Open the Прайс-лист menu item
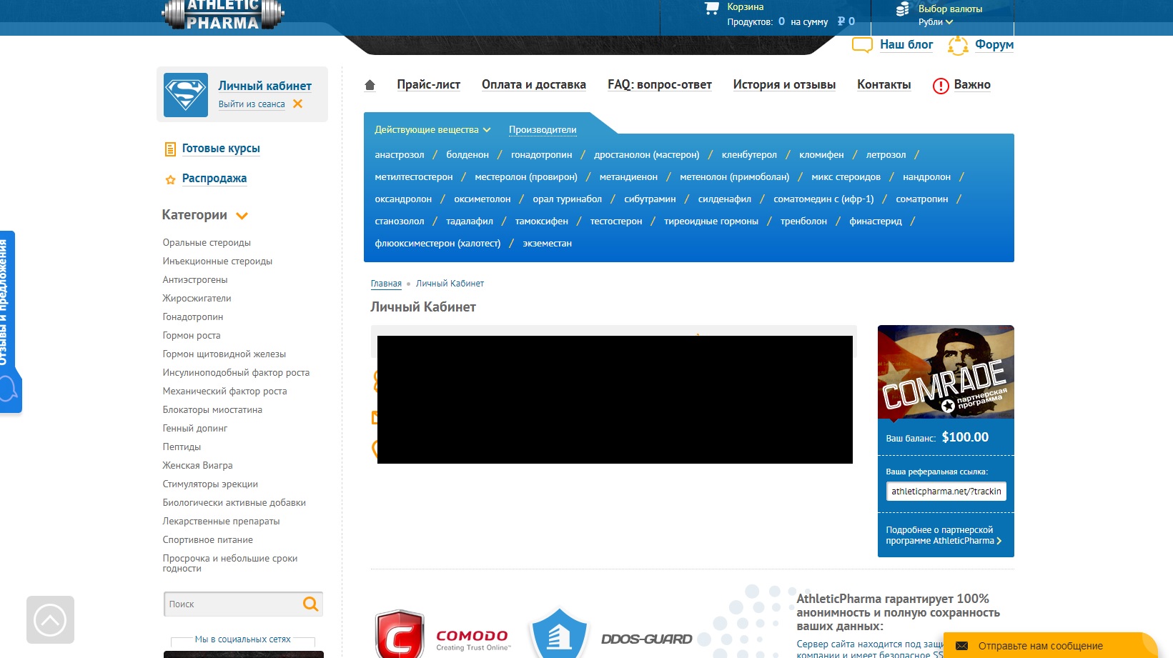This screenshot has height=658, width=1173. [428, 84]
